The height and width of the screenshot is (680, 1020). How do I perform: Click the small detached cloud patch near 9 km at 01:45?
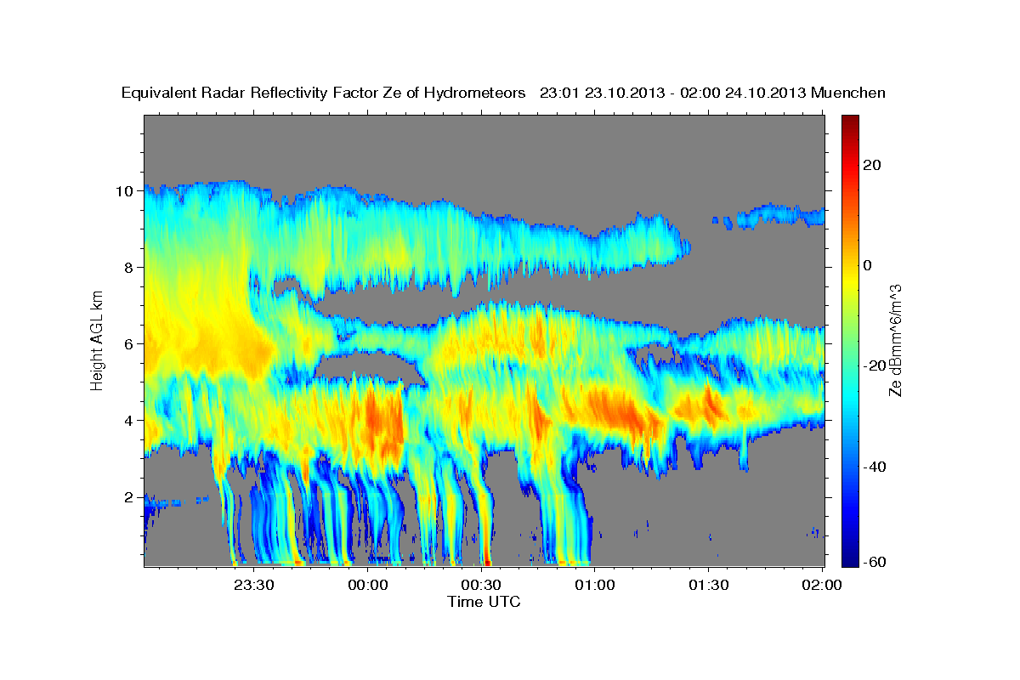[x=779, y=215]
